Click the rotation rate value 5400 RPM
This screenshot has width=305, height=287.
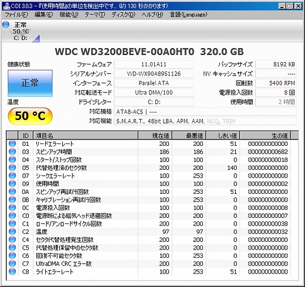tap(276, 83)
